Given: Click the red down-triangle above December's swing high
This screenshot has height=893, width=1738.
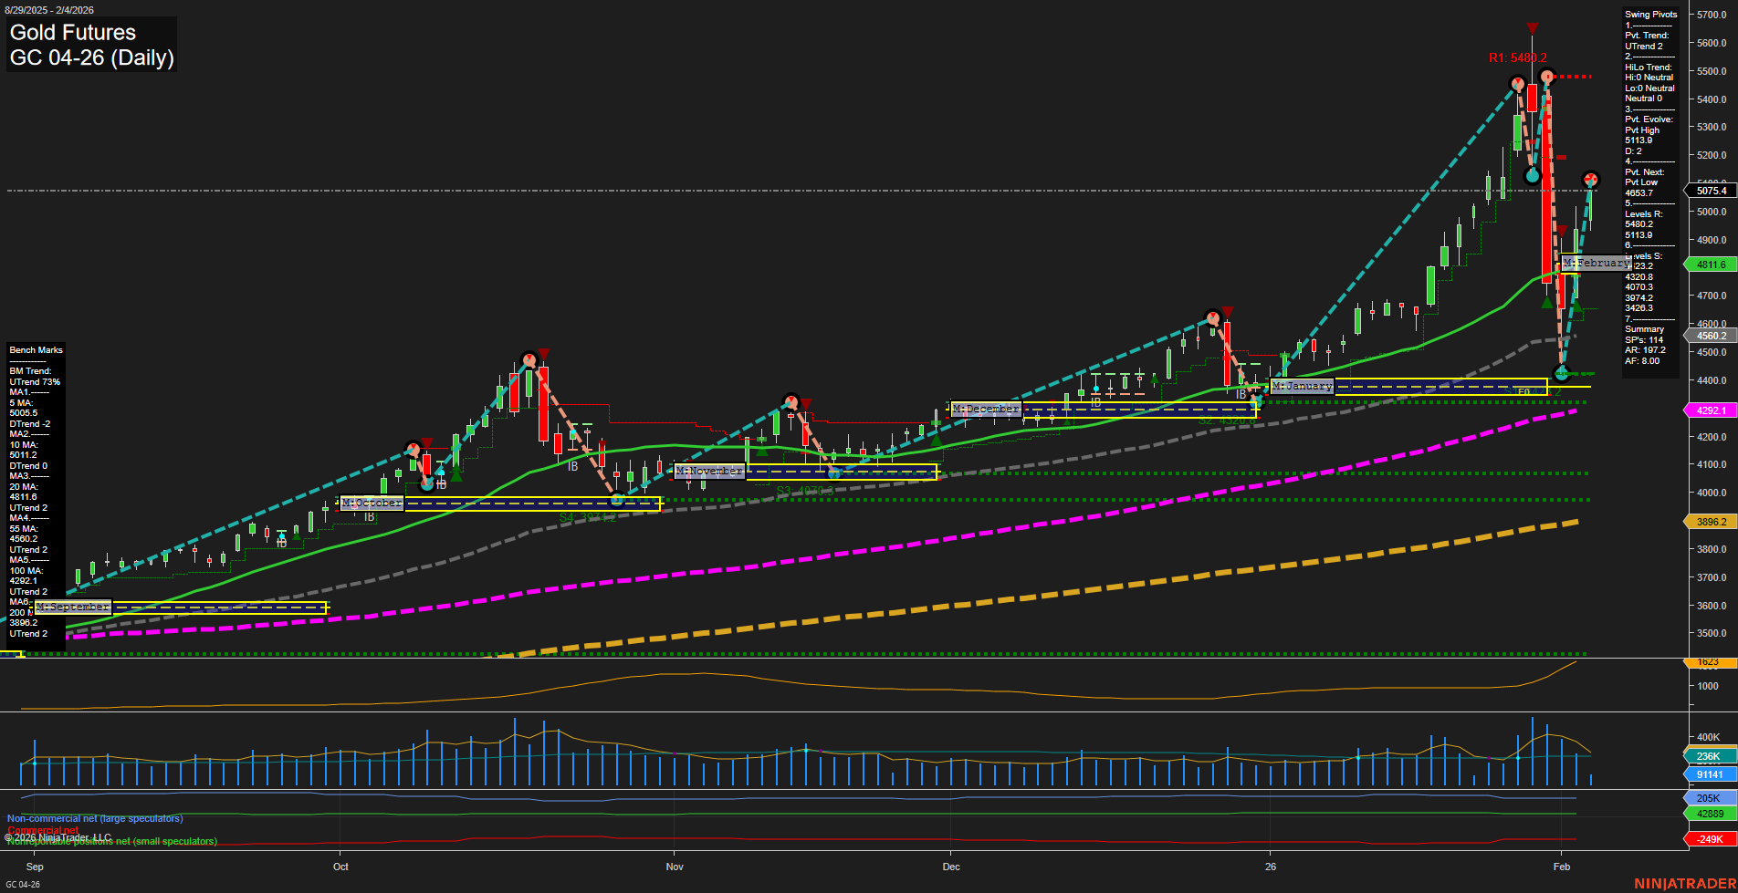Looking at the screenshot, I should (x=1227, y=311).
